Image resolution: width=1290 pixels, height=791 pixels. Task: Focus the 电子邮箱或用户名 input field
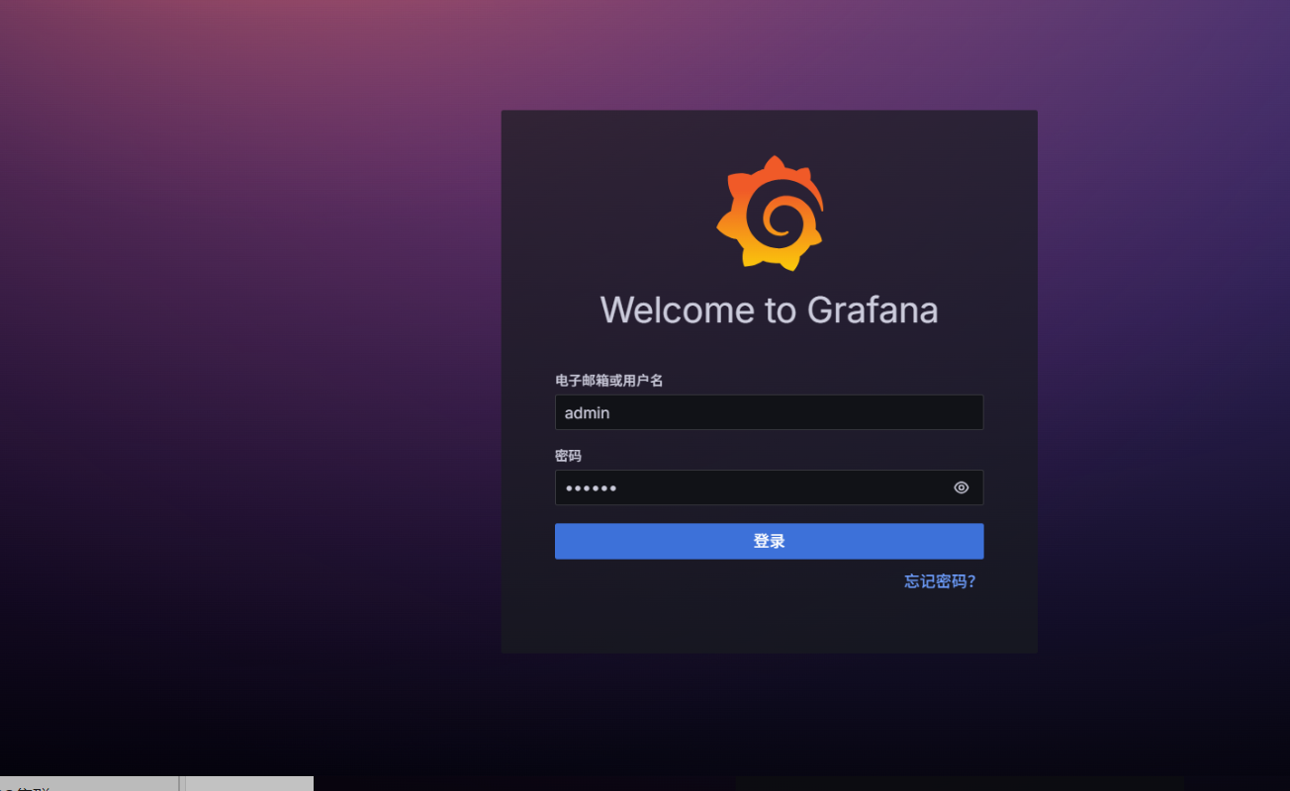[769, 412]
